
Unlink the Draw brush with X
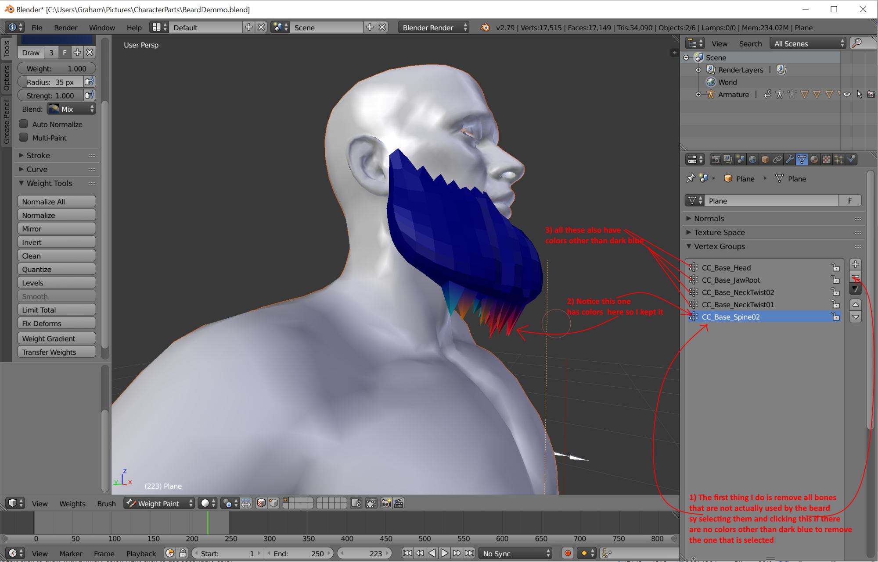tap(90, 53)
